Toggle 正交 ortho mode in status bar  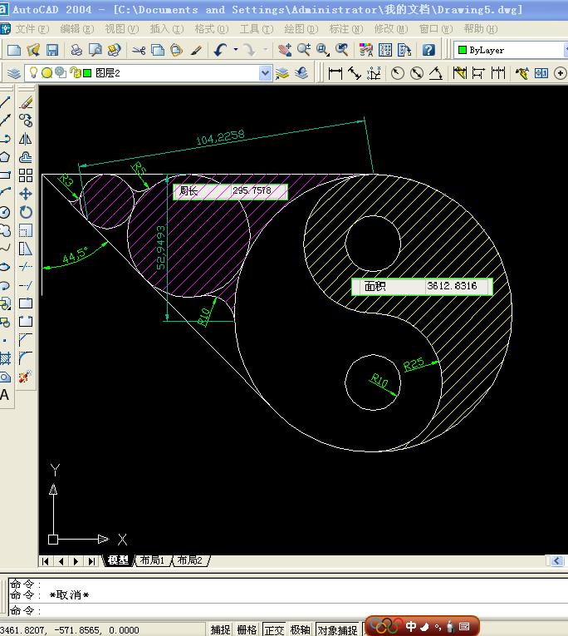(274, 629)
